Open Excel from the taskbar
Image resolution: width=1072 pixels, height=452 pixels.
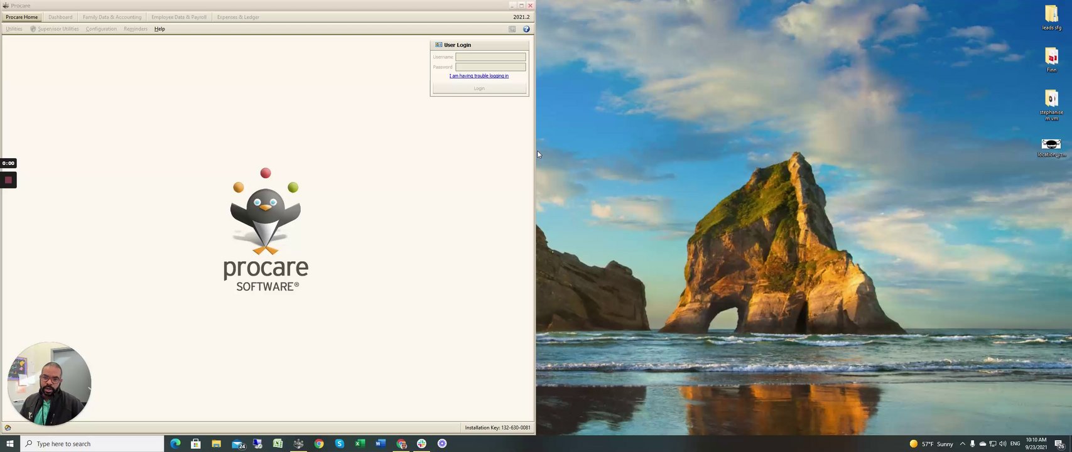360,444
